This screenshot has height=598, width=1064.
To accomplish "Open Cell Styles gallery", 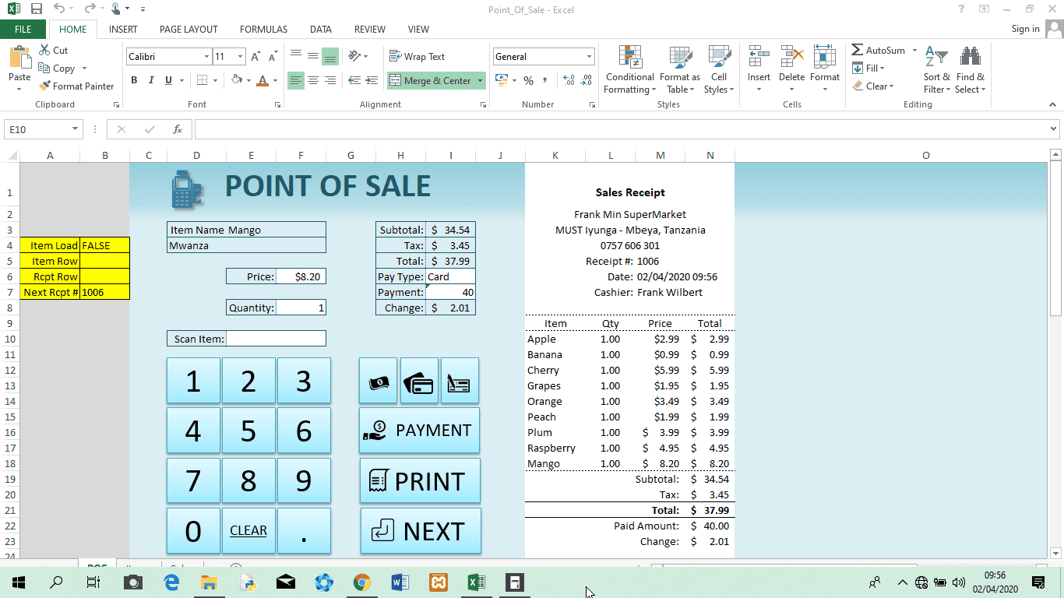I will 719,70.
